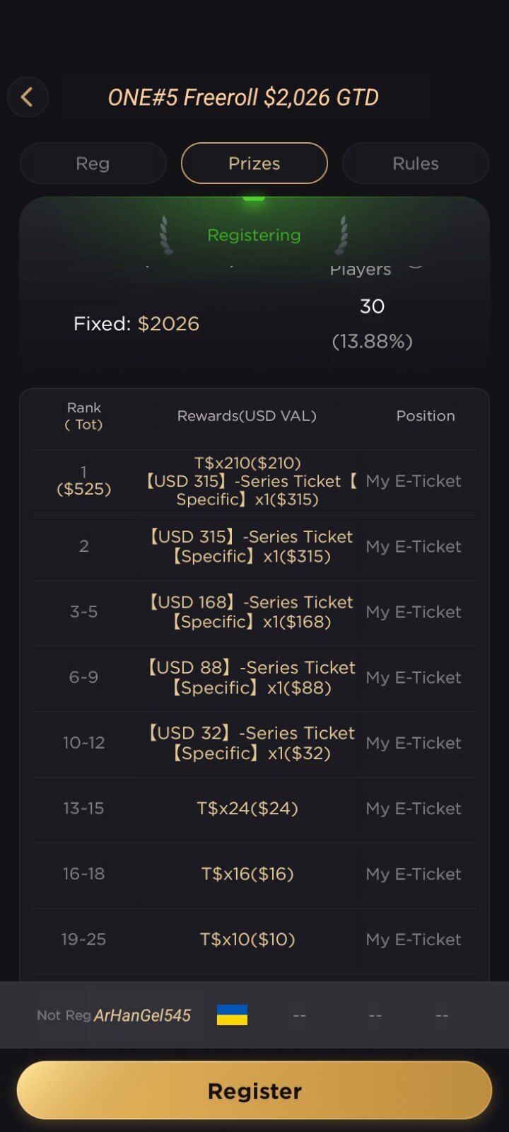Tap My E-Ticket in rank 19~25 row
The width and height of the screenshot is (509, 1132).
414,940
